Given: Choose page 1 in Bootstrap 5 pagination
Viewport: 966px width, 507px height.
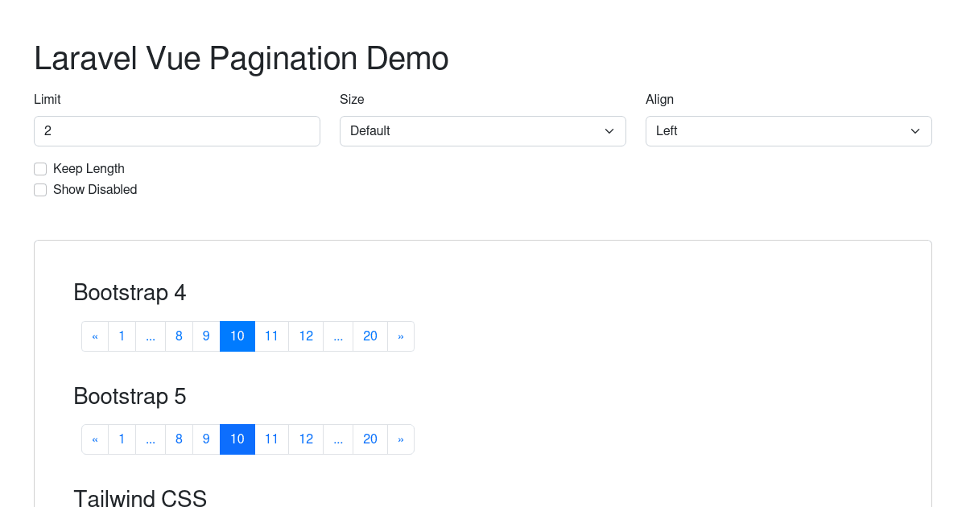Looking at the screenshot, I should click(x=122, y=439).
